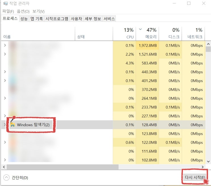Click the 1,521.6MB memory value
Screen dimensions: 211x186
[148, 54]
